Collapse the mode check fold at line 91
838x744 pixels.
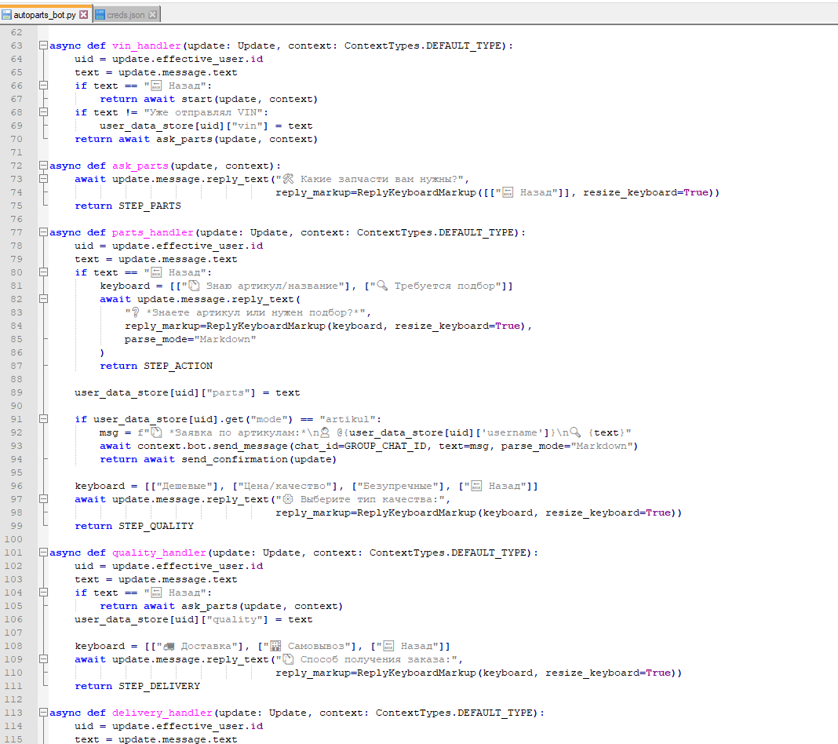click(43, 419)
